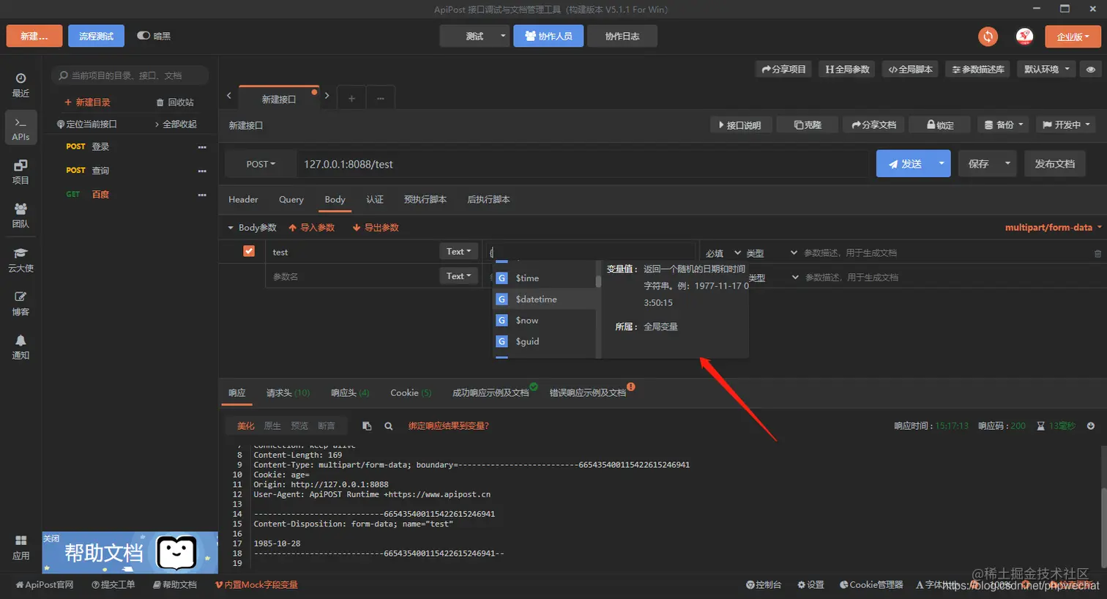Click the orange sync refresh icon
Screen dimensions: 1107x599
coord(988,36)
